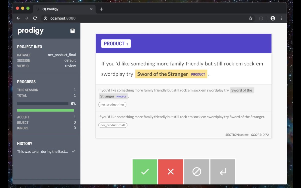Open the browser profile account icon
This screenshot has width=301, height=188.
273,18
